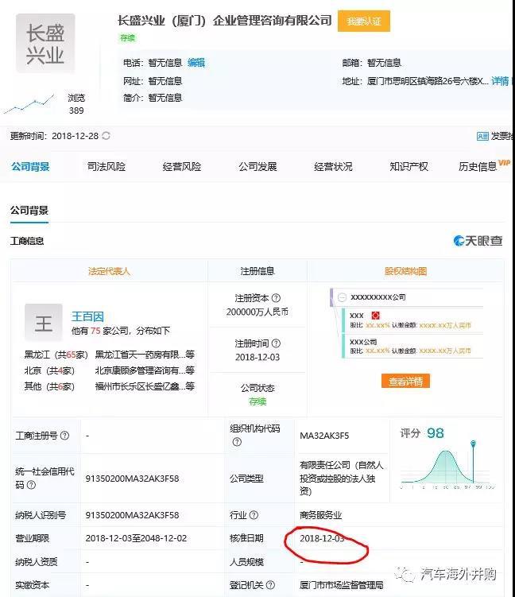Image resolution: width=515 pixels, height=597 pixels.
Task: Click the green 存续 status tag under title
Action: tap(127, 37)
